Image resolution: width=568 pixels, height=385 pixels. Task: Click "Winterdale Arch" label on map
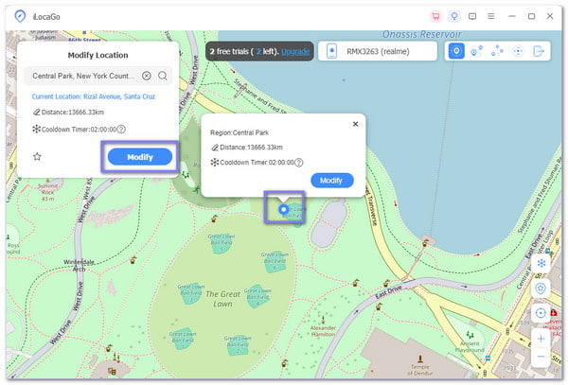[79, 265]
